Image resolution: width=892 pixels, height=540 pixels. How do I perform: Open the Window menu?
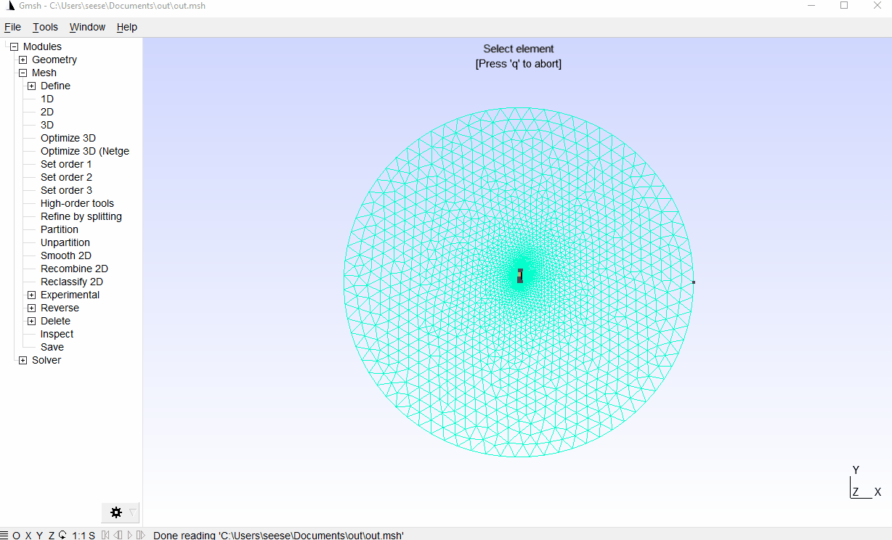(x=87, y=27)
